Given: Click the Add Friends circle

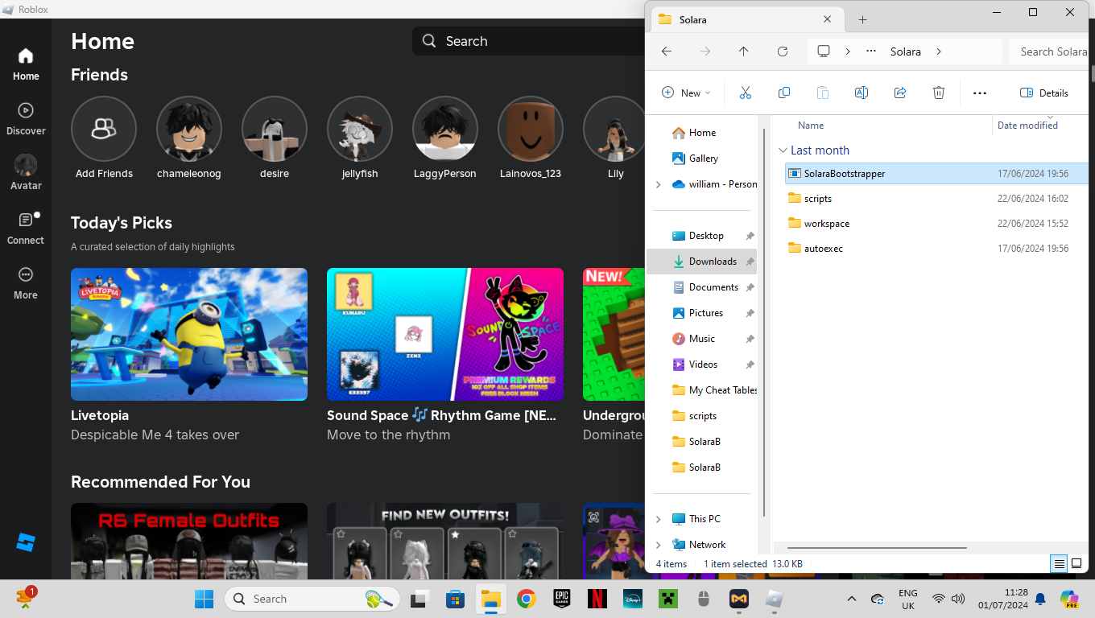Looking at the screenshot, I should (104, 129).
